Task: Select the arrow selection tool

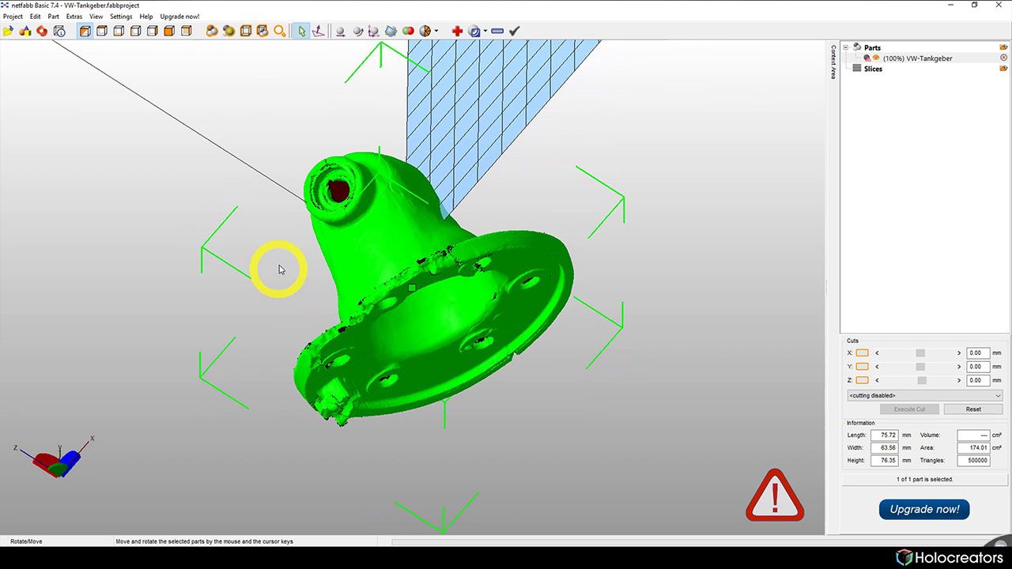Action: pyautogui.click(x=302, y=31)
